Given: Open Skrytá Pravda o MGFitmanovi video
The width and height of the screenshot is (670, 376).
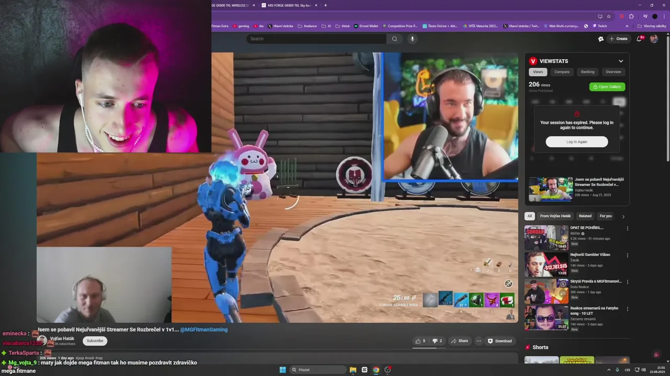Looking at the screenshot, I should tap(546, 291).
